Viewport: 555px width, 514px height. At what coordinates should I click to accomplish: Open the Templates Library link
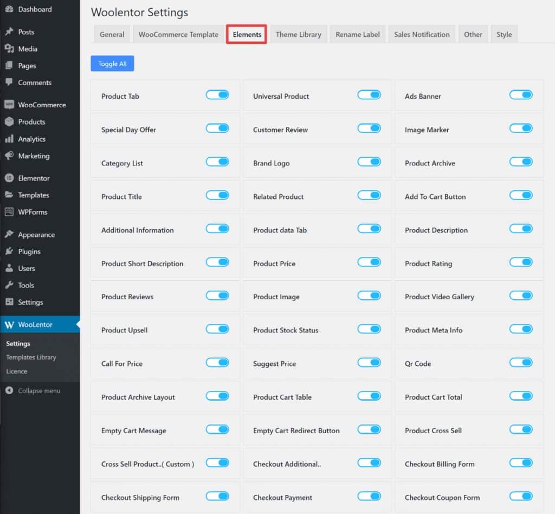(x=31, y=357)
